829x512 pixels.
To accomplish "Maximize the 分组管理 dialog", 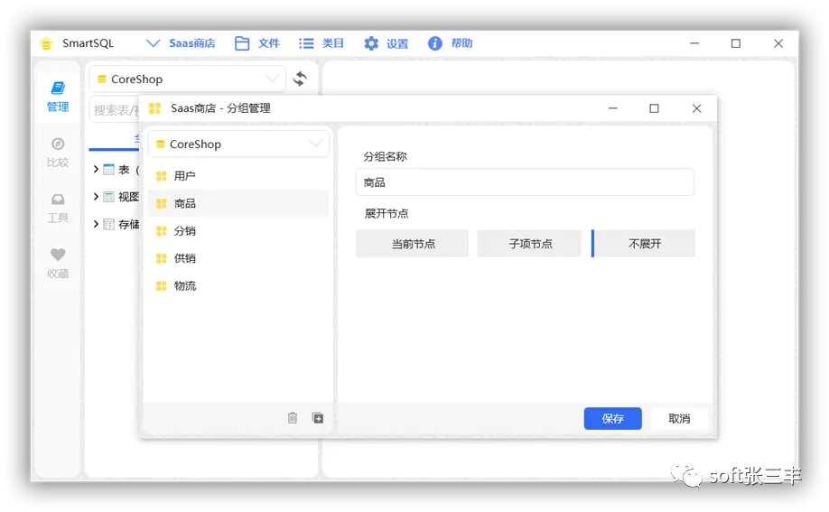I will tap(654, 108).
